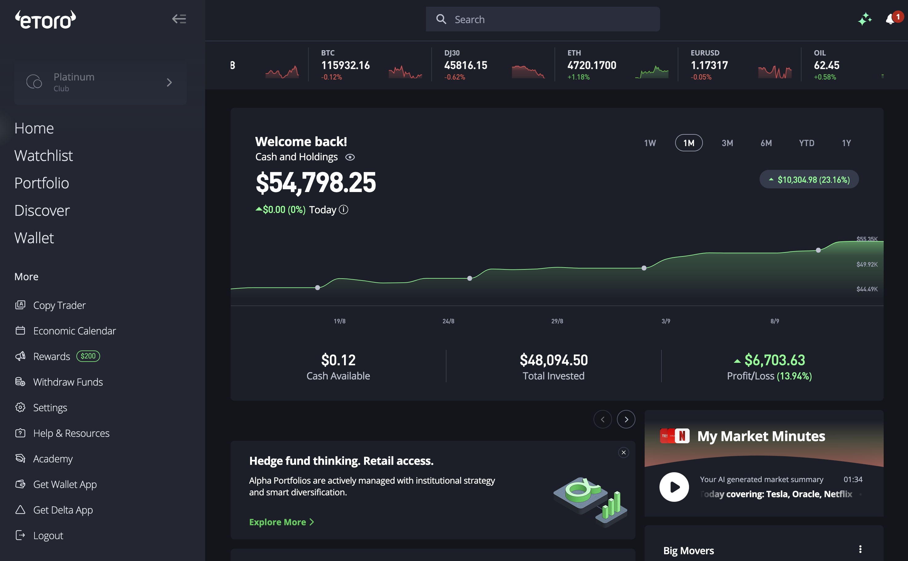The image size is (908, 561).
Task: Open the Big Movers three-dot menu
Action: point(860,550)
